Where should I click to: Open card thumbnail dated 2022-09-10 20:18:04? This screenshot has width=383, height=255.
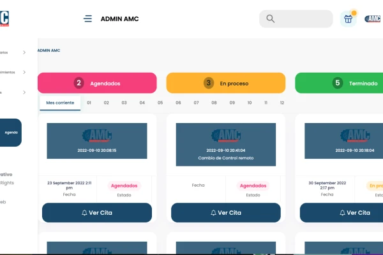pyautogui.click(x=343, y=141)
